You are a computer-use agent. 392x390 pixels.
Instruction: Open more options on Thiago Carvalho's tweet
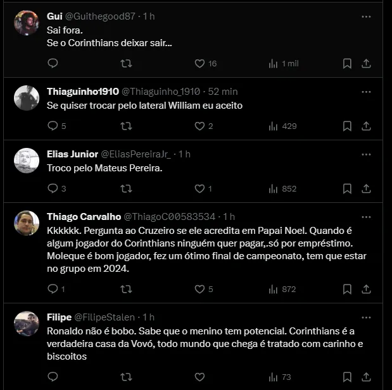pos(366,217)
